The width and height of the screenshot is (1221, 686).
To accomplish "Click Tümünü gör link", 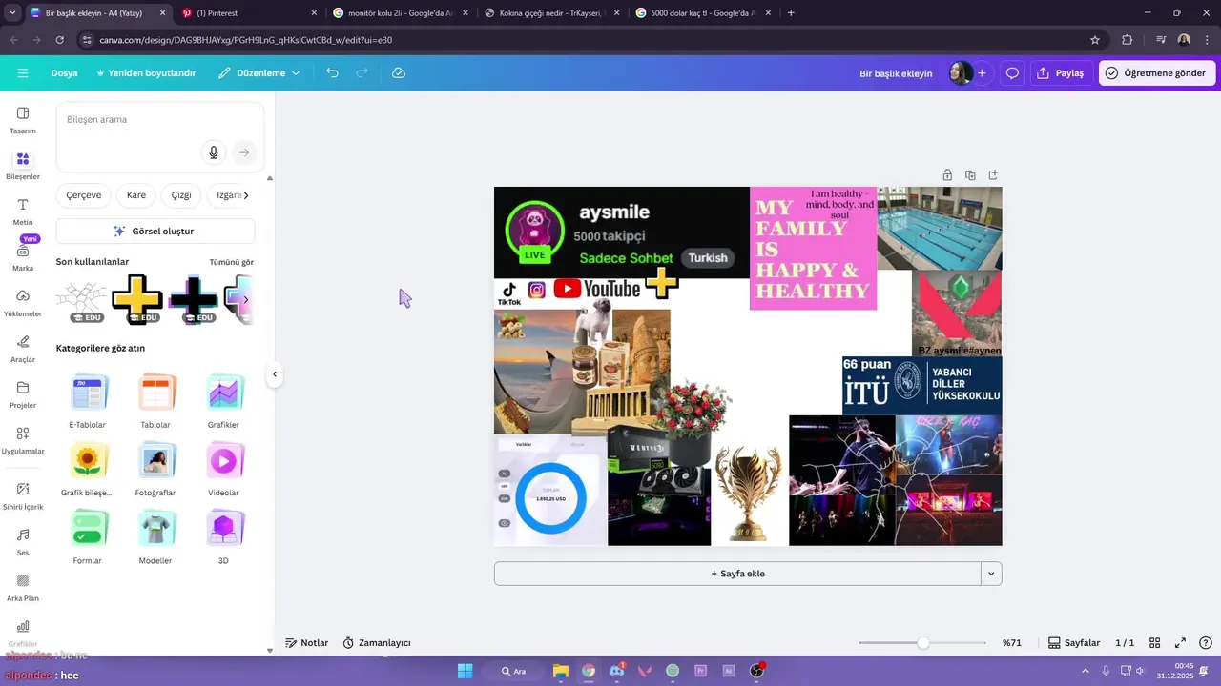I will pos(232,262).
